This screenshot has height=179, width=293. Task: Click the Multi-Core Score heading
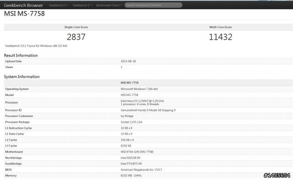(221, 27)
